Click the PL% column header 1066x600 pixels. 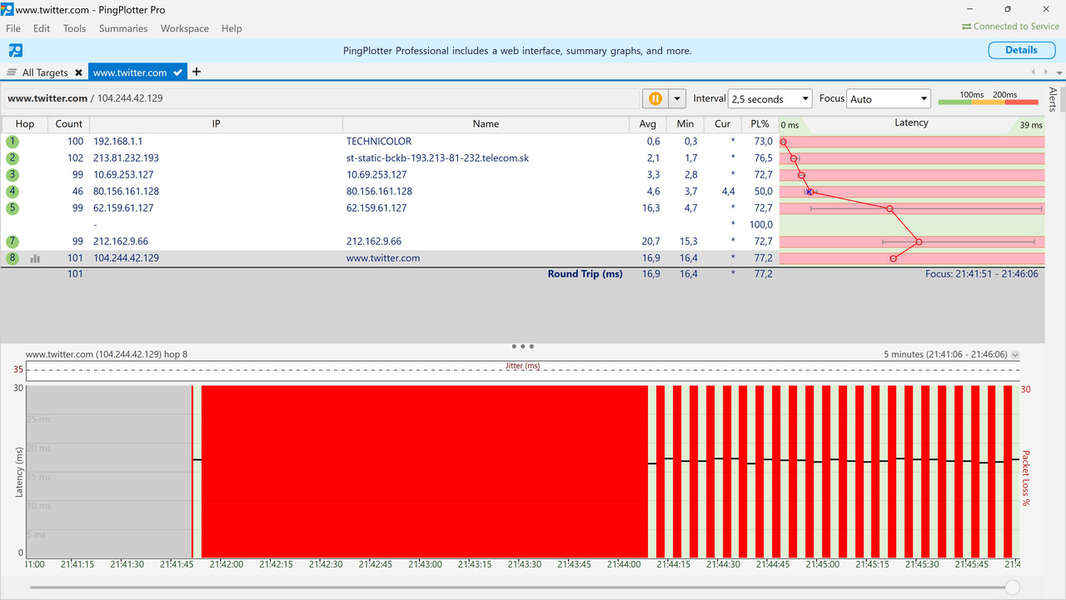tap(760, 123)
